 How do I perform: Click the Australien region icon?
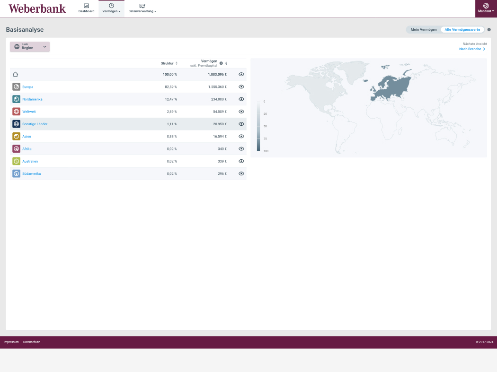coord(16,161)
